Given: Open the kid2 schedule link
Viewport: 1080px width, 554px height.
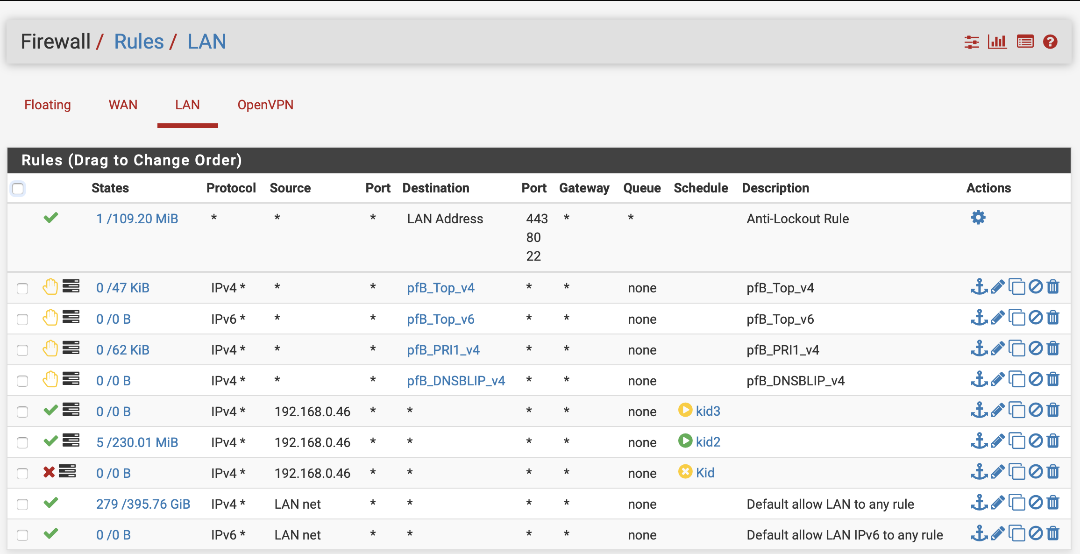Looking at the screenshot, I should [x=708, y=442].
